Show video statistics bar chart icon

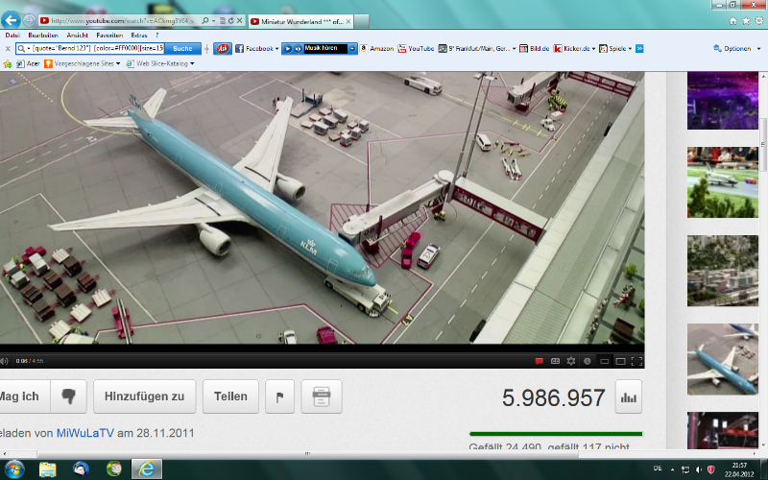[629, 396]
